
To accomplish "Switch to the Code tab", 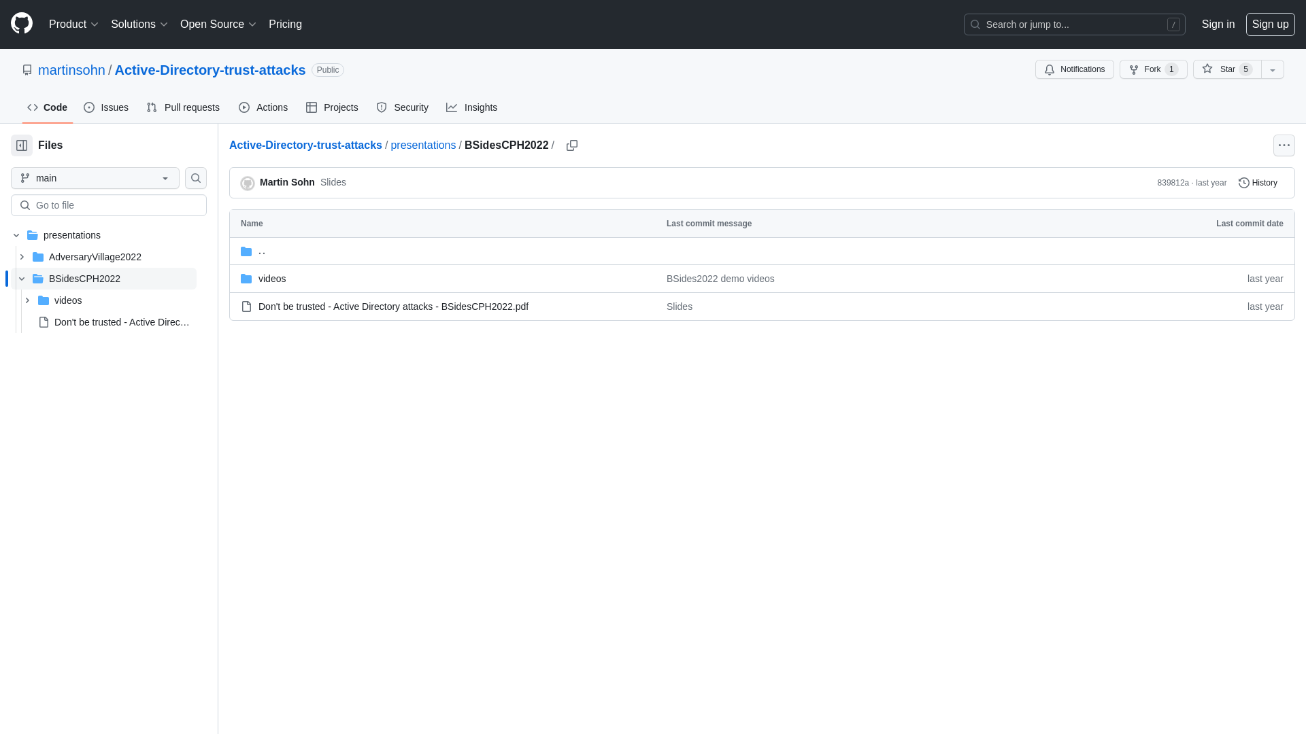I will [x=47, y=107].
